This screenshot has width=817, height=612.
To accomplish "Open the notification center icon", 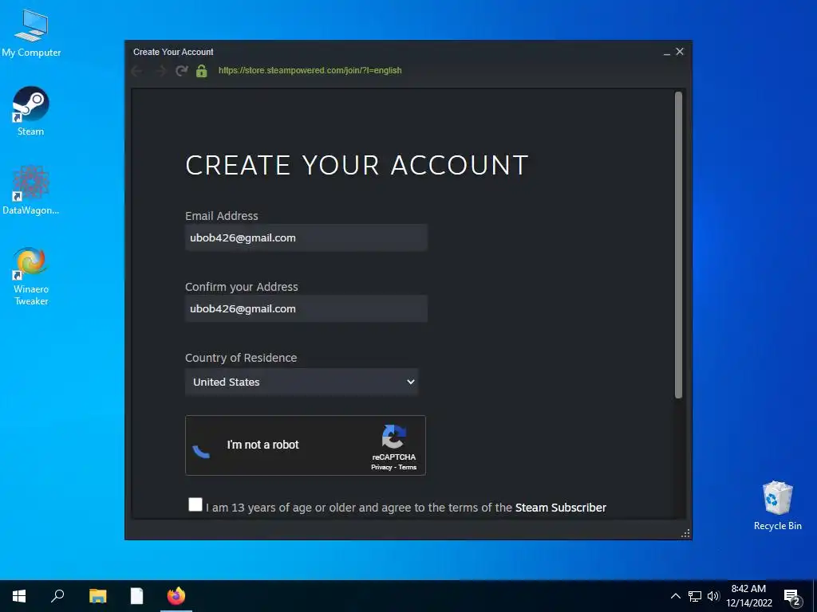I will click(x=792, y=597).
